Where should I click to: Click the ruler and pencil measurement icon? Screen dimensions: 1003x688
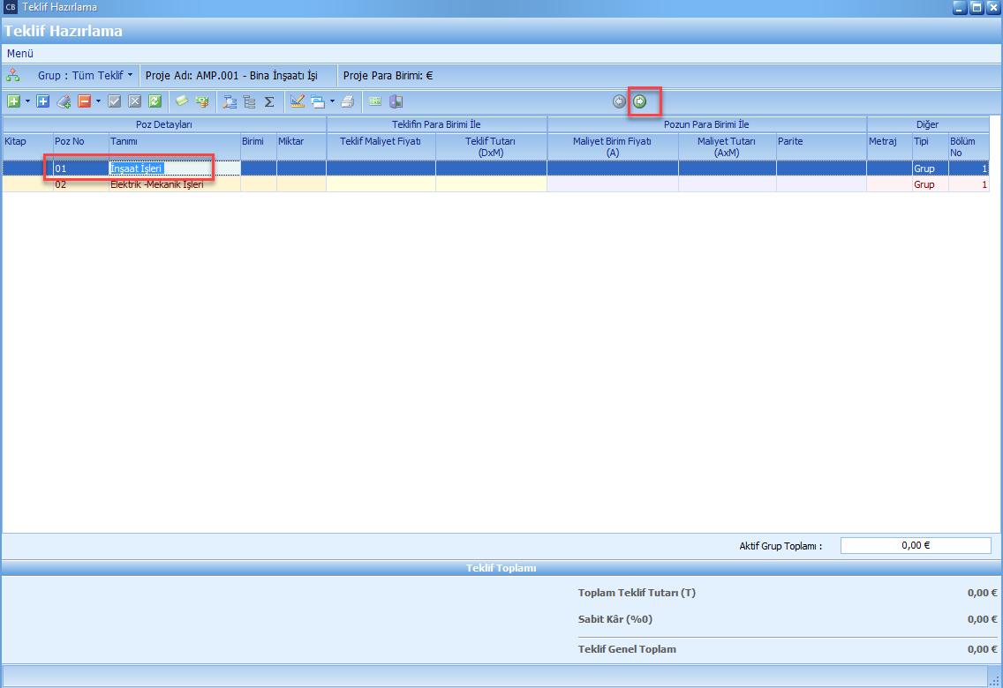pyautogui.click(x=298, y=101)
